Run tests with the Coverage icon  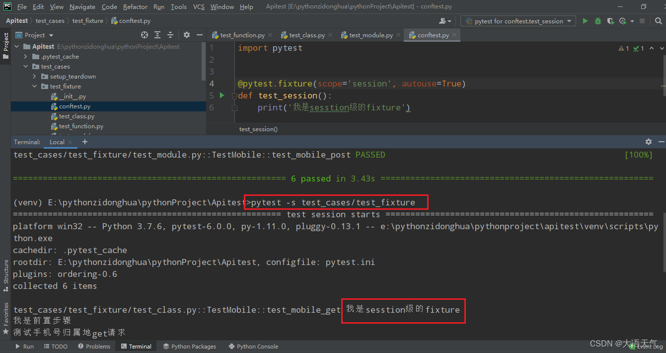point(610,21)
